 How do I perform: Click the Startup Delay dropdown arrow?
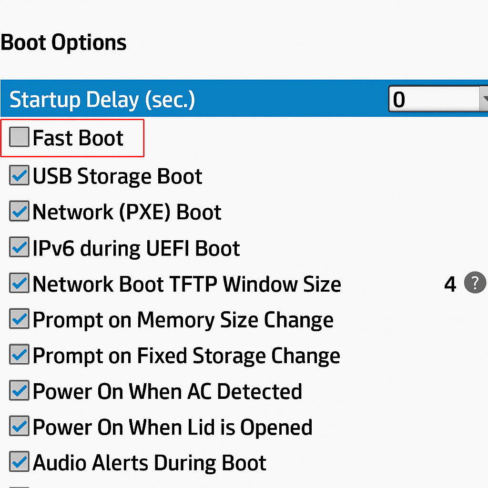pyautogui.click(x=485, y=99)
